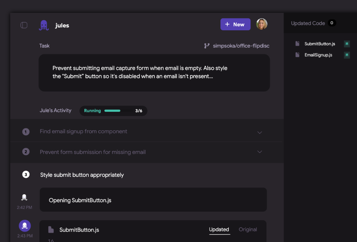Click the modified badge beside SubmitButton.js

click(346, 44)
